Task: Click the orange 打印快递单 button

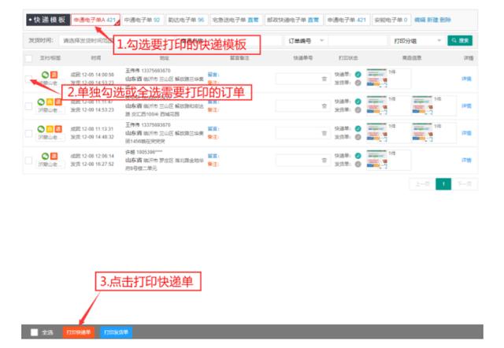Action: tap(79, 332)
